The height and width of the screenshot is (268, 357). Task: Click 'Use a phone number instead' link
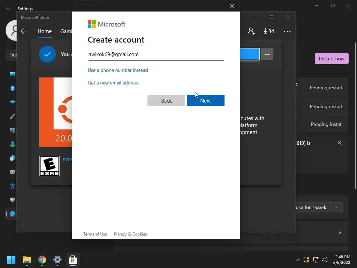[118, 70]
